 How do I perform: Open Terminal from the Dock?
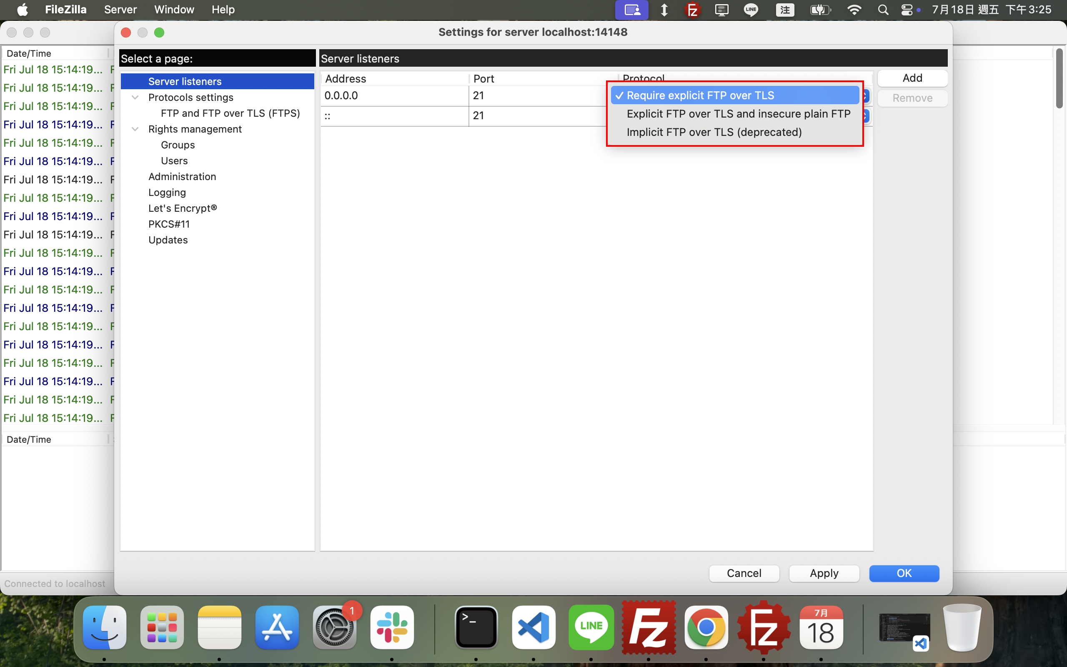click(x=476, y=627)
